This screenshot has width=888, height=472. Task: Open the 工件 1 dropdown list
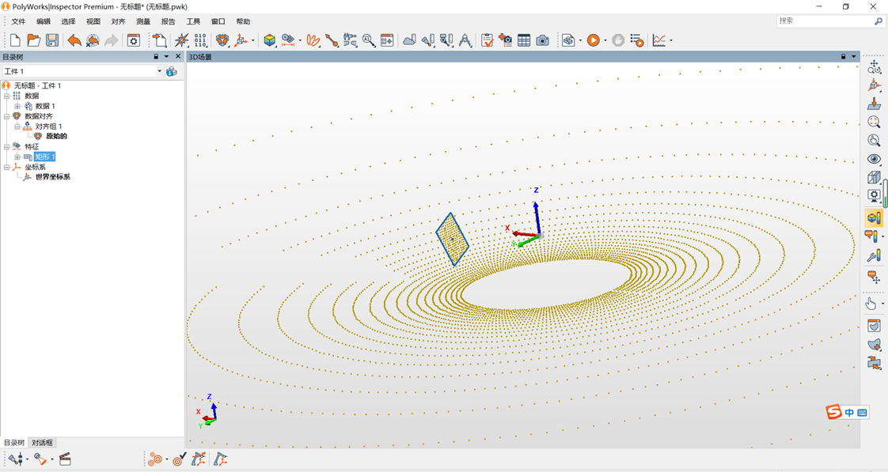[159, 71]
